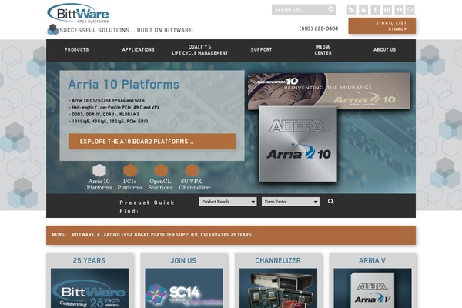Open the Applications menu
Screen dimensions: 462x308
pyautogui.click(x=138, y=50)
